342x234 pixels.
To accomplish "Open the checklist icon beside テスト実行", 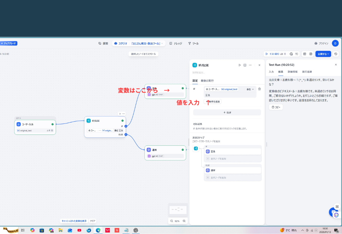I will [297, 54].
